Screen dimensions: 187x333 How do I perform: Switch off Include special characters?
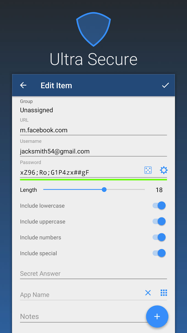pyautogui.click(x=159, y=253)
